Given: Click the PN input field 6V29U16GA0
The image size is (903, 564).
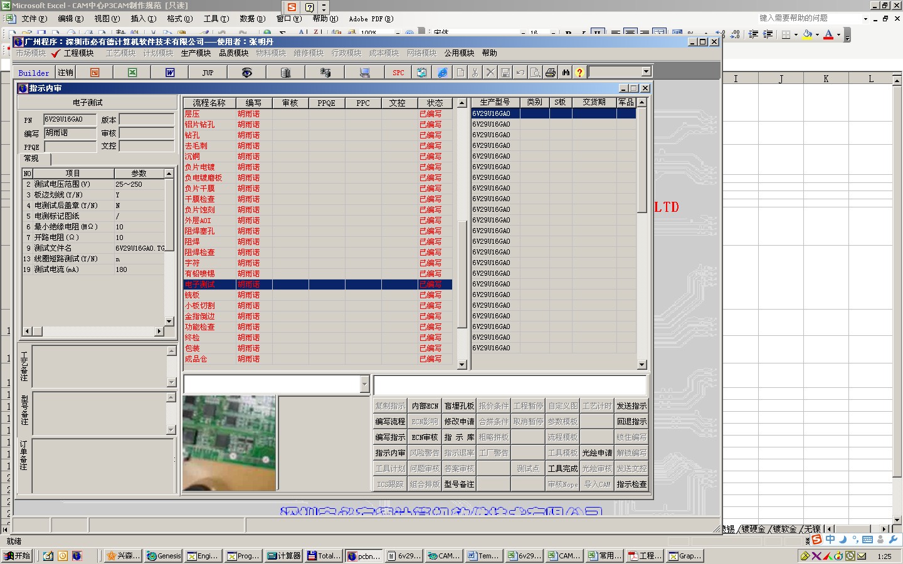Looking at the screenshot, I should click(70, 119).
